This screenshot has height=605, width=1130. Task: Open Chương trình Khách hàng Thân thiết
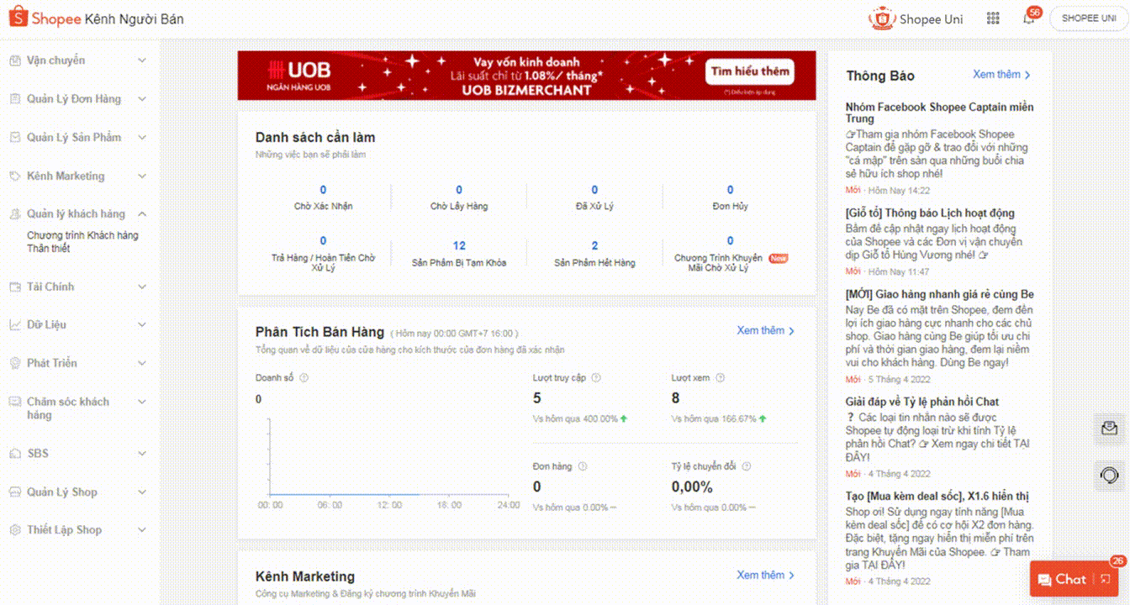point(82,242)
